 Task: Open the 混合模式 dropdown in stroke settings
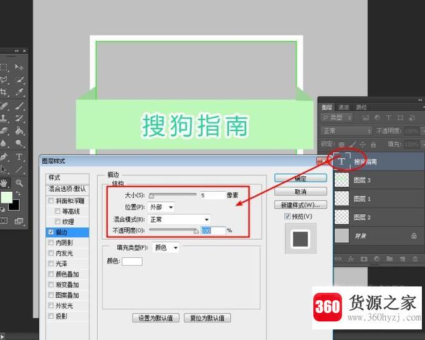(x=179, y=219)
